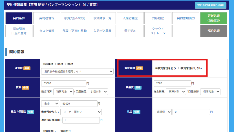Select the 外税 radio button
The height and width of the screenshot is (132, 234).
(57, 64)
